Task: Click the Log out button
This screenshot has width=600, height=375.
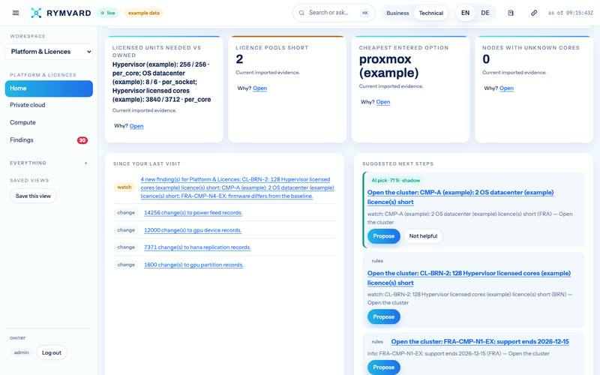Action: [52, 352]
